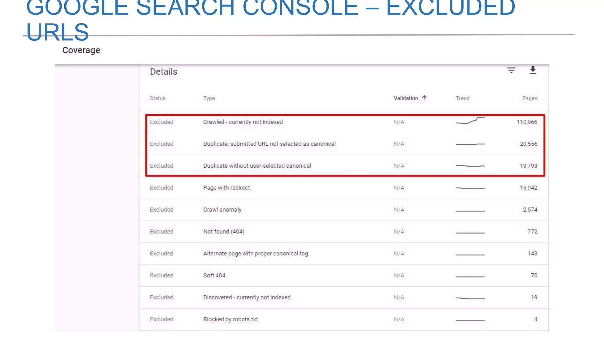Screen dimensions: 604x339
Task: Click the Excluded status in Not found (404) row
Action: click(x=162, y=232)
